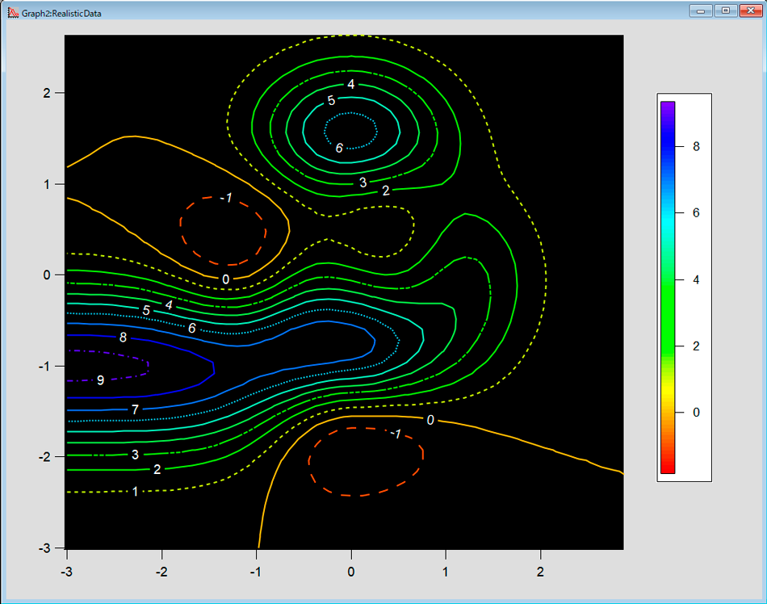Click y-axis tick label 1
The image size is (767, 604).
pyautogui.click(x=47, y=184)
